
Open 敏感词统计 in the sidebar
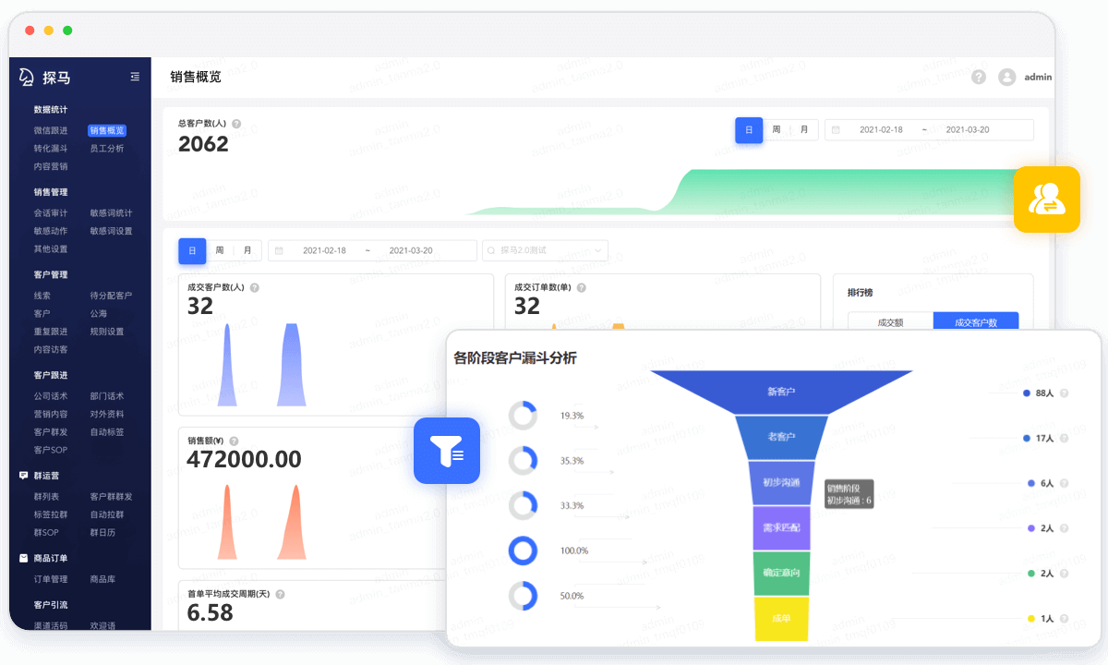[111, 213]
